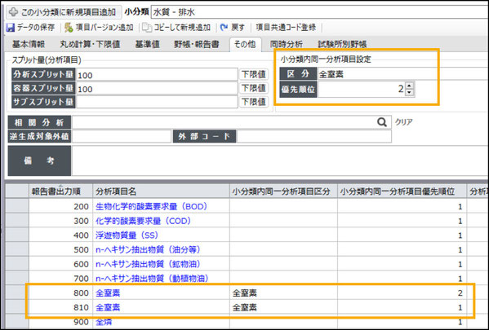Screen dimensions: 489x330
Task: Select the その他 tab
Action: coord(245,44)
